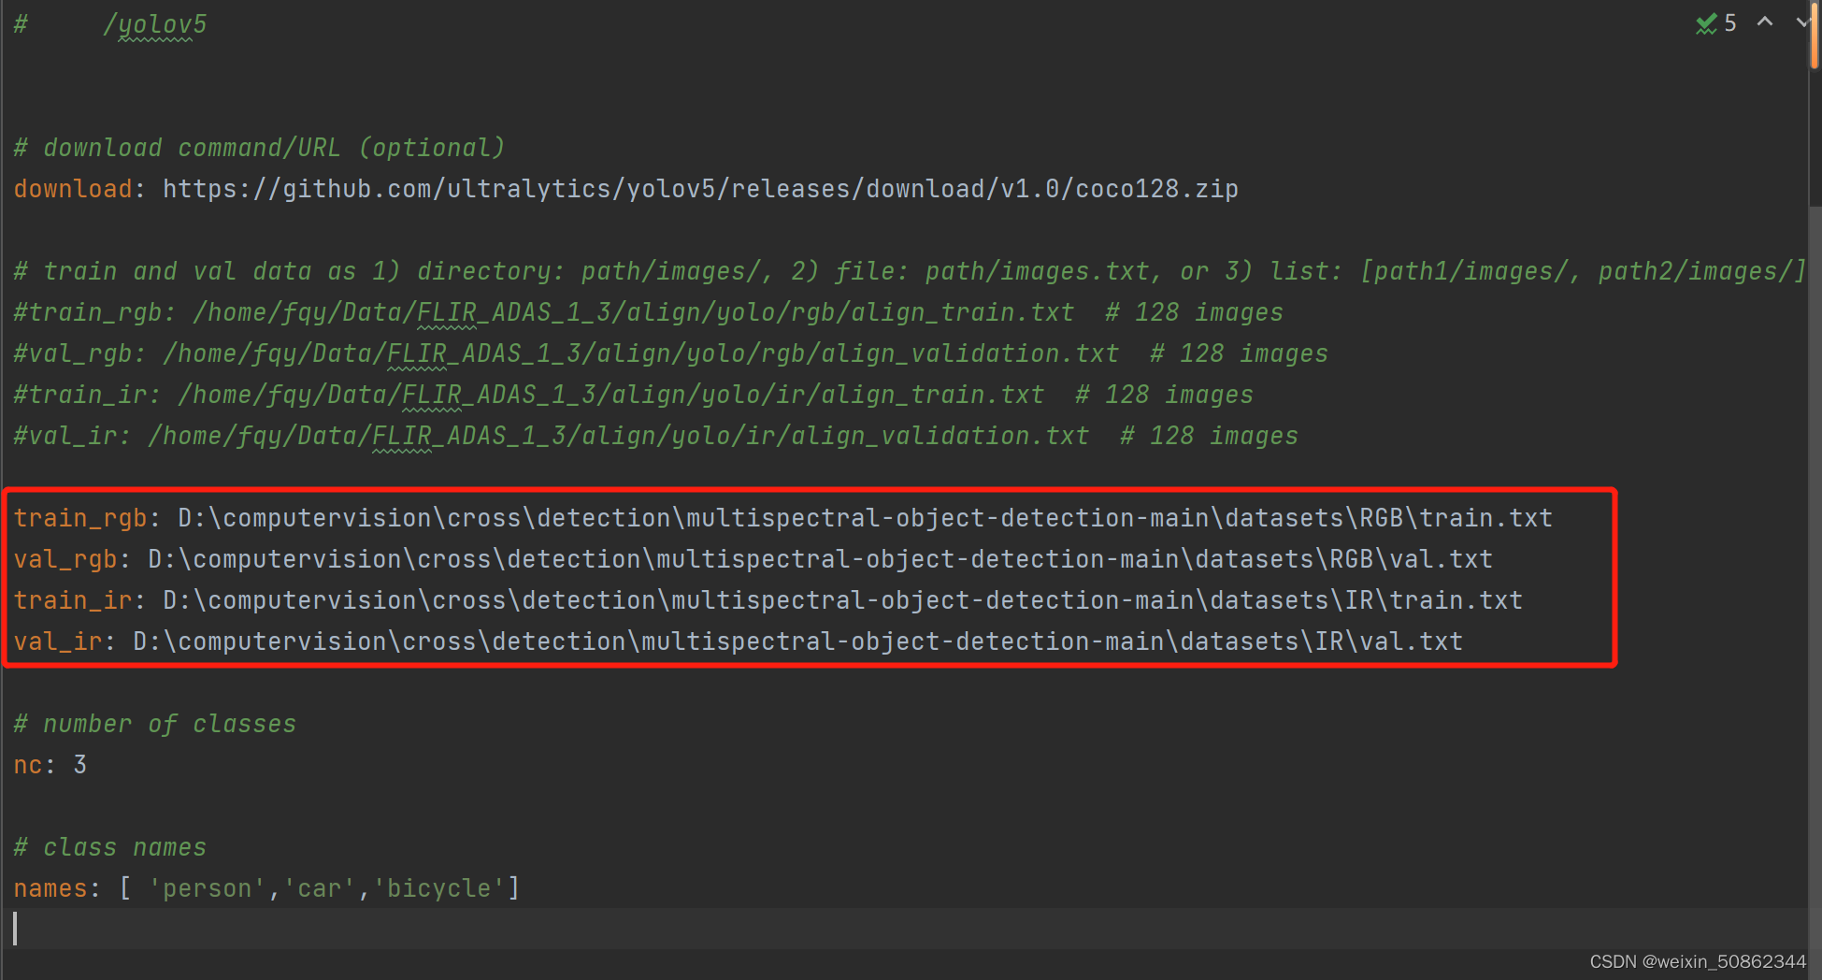1822x980 pixels.
Task: Click the RGB\val.txt path value
Action: click(820, 559)
